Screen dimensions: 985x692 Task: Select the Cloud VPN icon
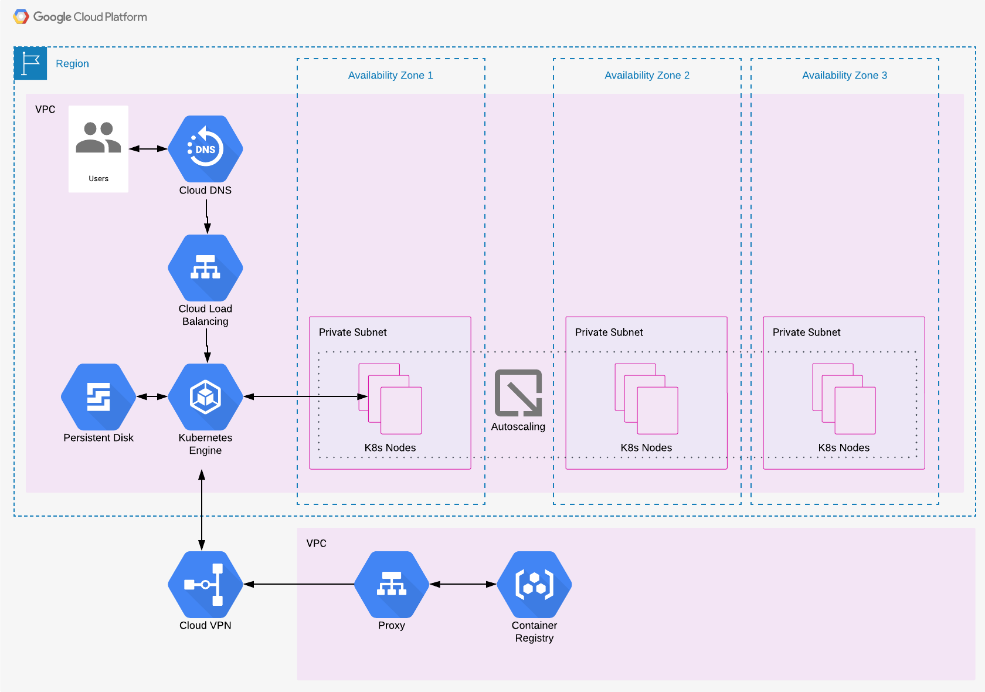click(x=205, y=585)
